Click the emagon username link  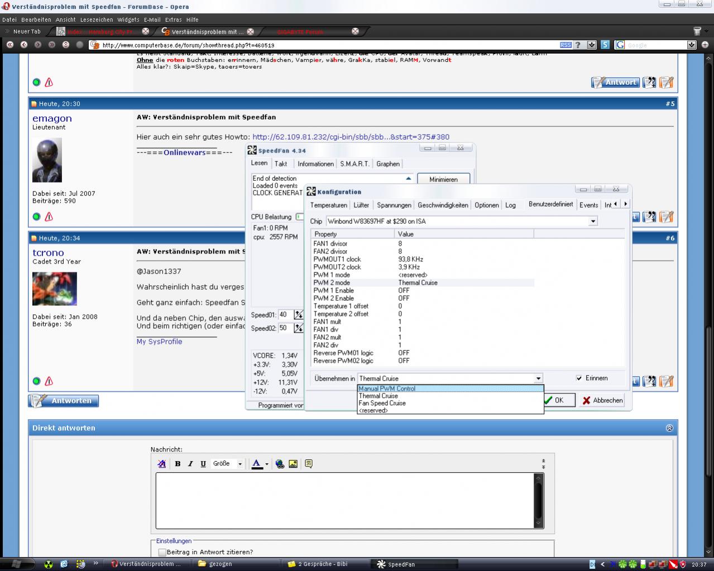click(52, 118)
